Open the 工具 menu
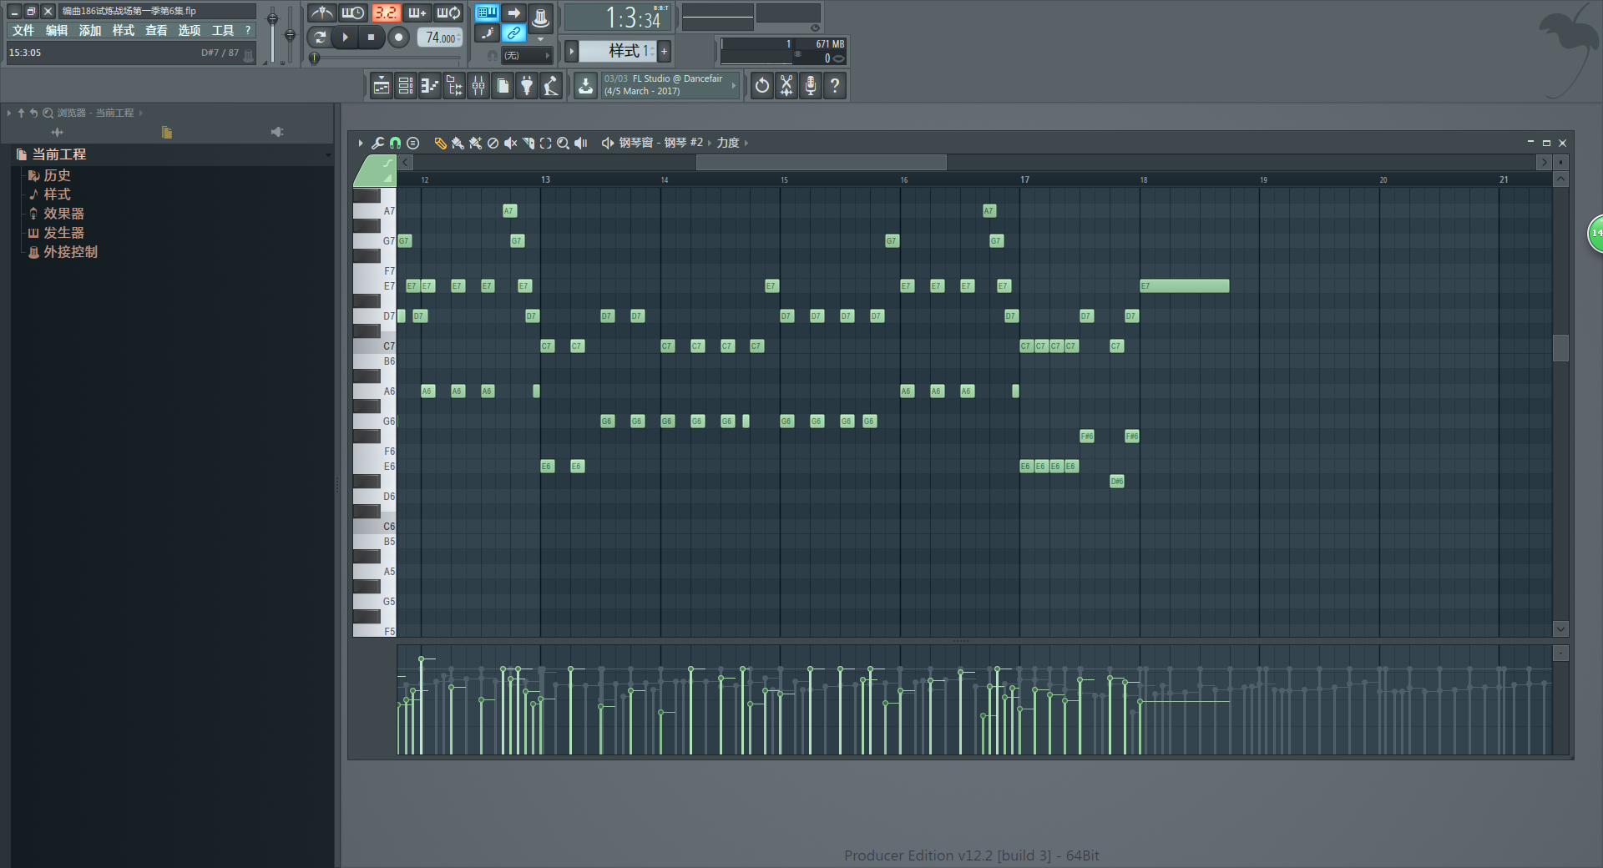Viewport: 1603px width, 868px height. [x=223, y=30]
